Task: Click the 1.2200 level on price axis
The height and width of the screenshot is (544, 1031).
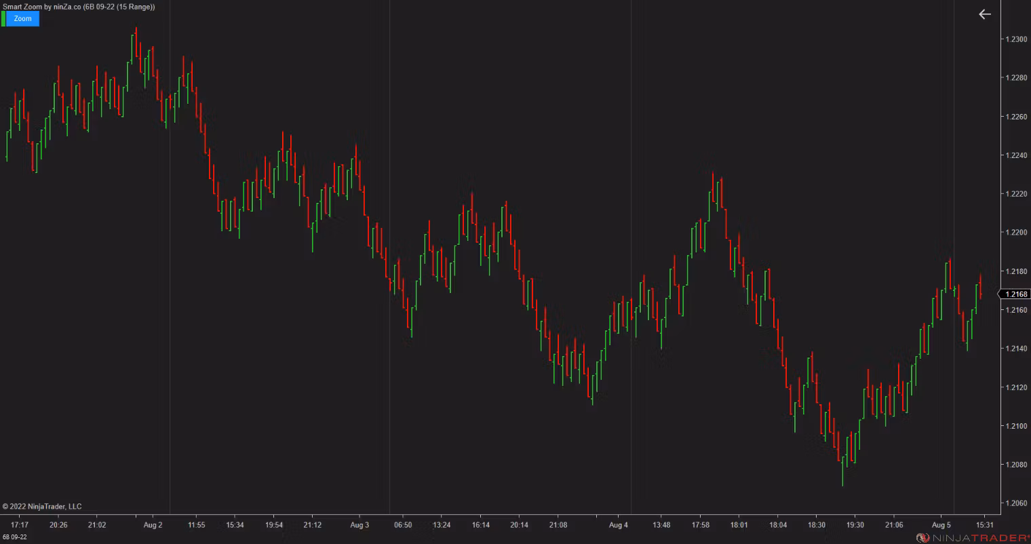Action: pyautogui.click(x=1015, y=233)
